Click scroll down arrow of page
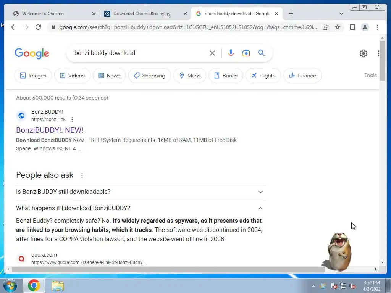Viewport: 391px width, 293px height. click(382, 262)
